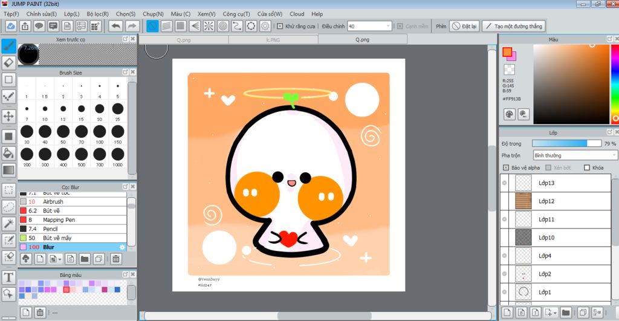Click the Redo arrow

coord(132,27)
